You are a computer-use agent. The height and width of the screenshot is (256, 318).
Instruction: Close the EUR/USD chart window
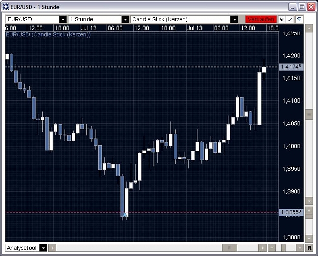point(311,7)
